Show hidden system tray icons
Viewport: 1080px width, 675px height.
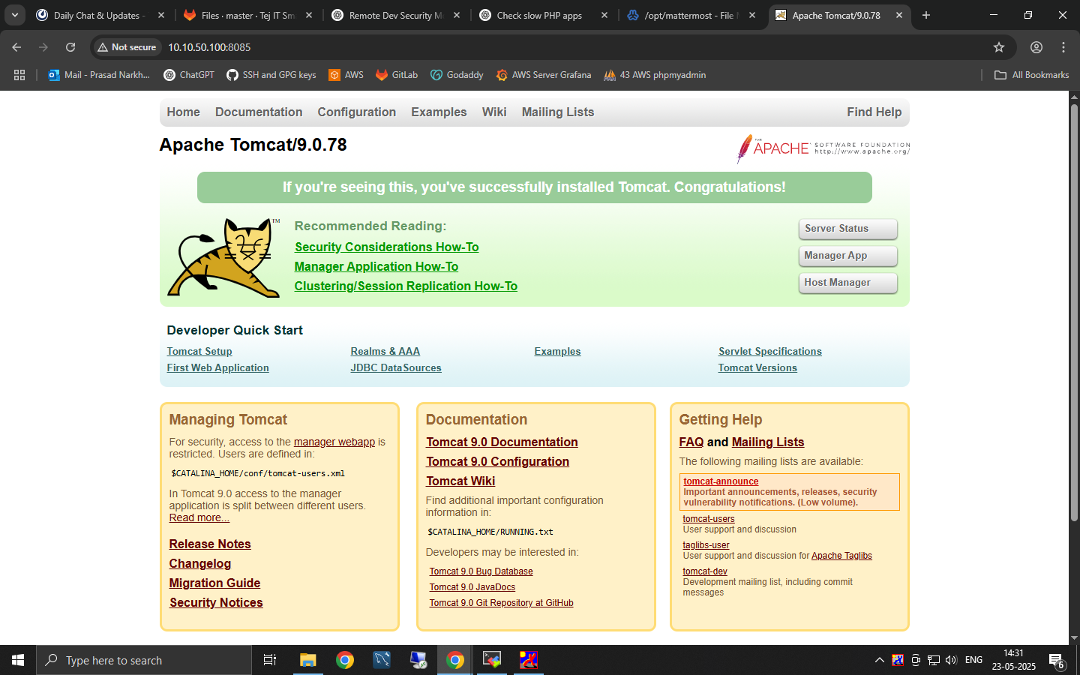point(879,660)
